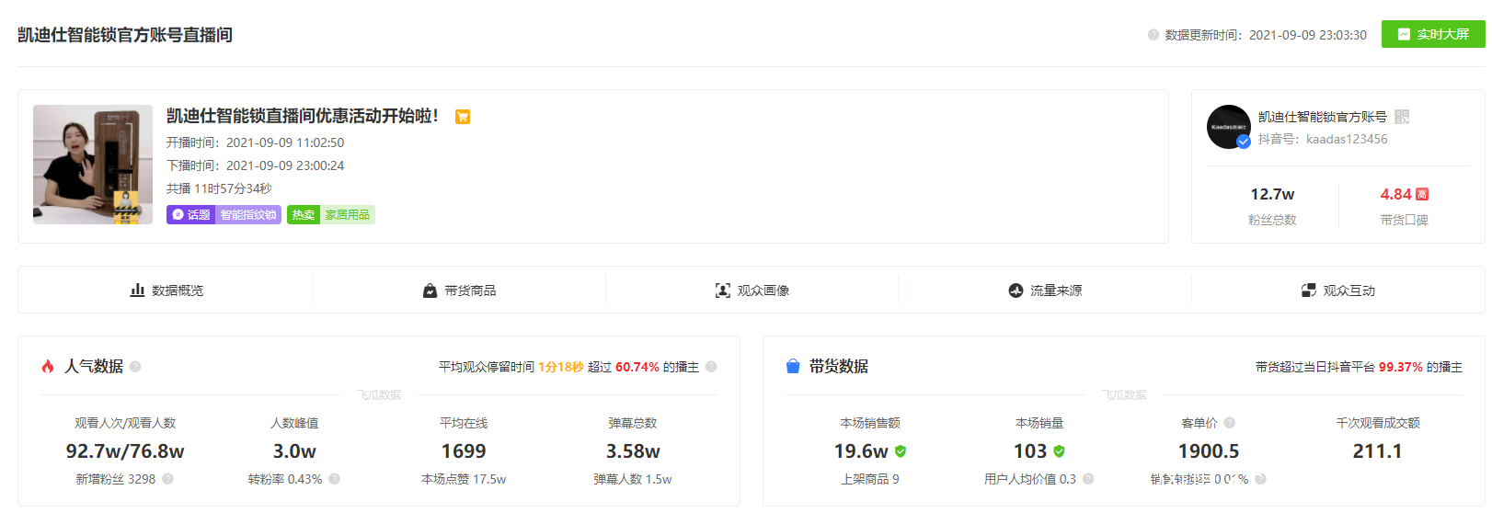Select the 热卖 家居用品 tag
This screenshot has width=1492, height=513.
(x=331, y=214)
